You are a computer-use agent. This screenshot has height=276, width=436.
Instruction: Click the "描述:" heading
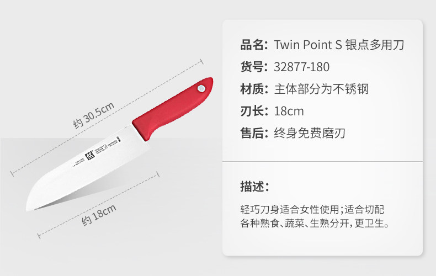point(254,186)
